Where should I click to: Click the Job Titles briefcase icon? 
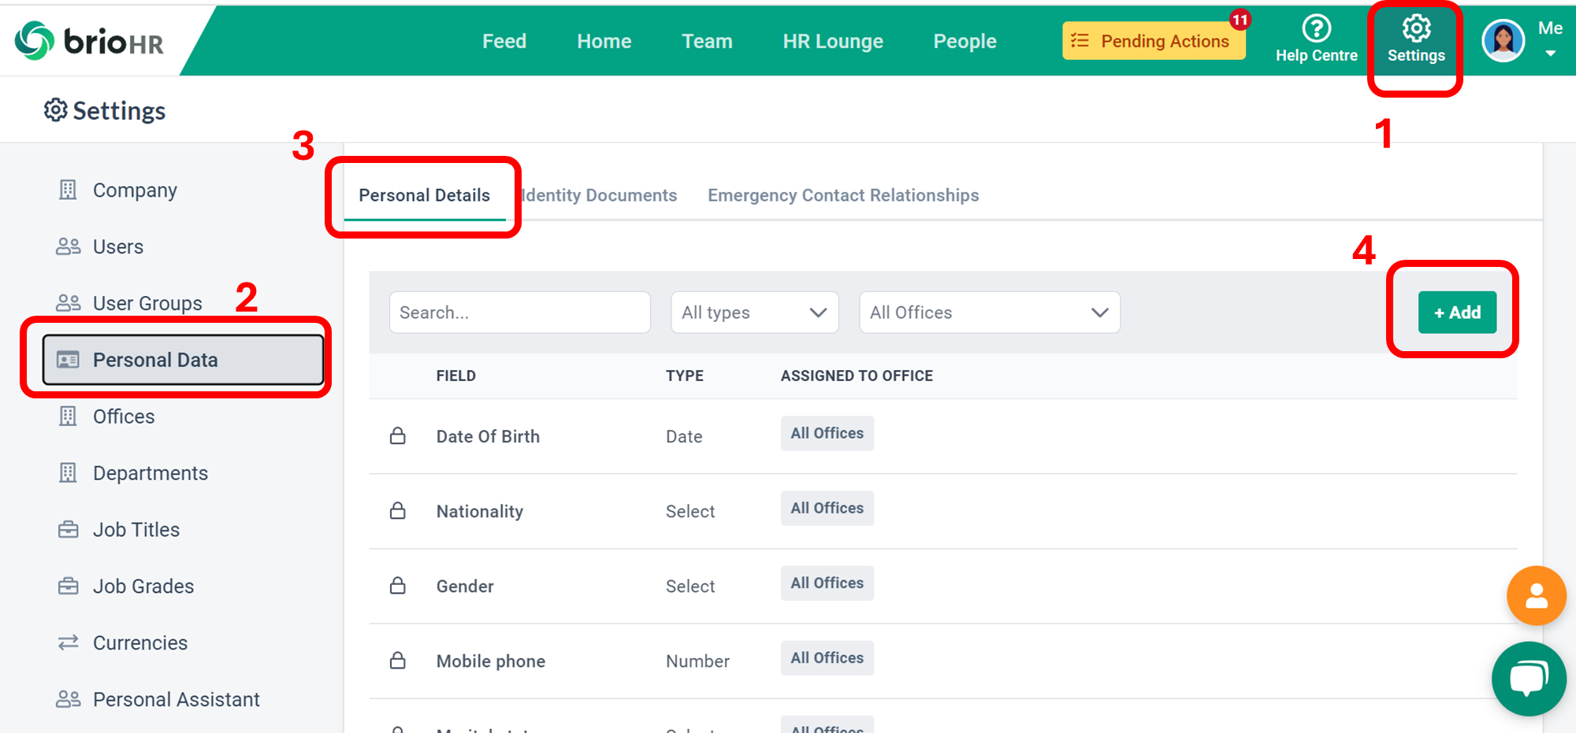click(69, 530)
